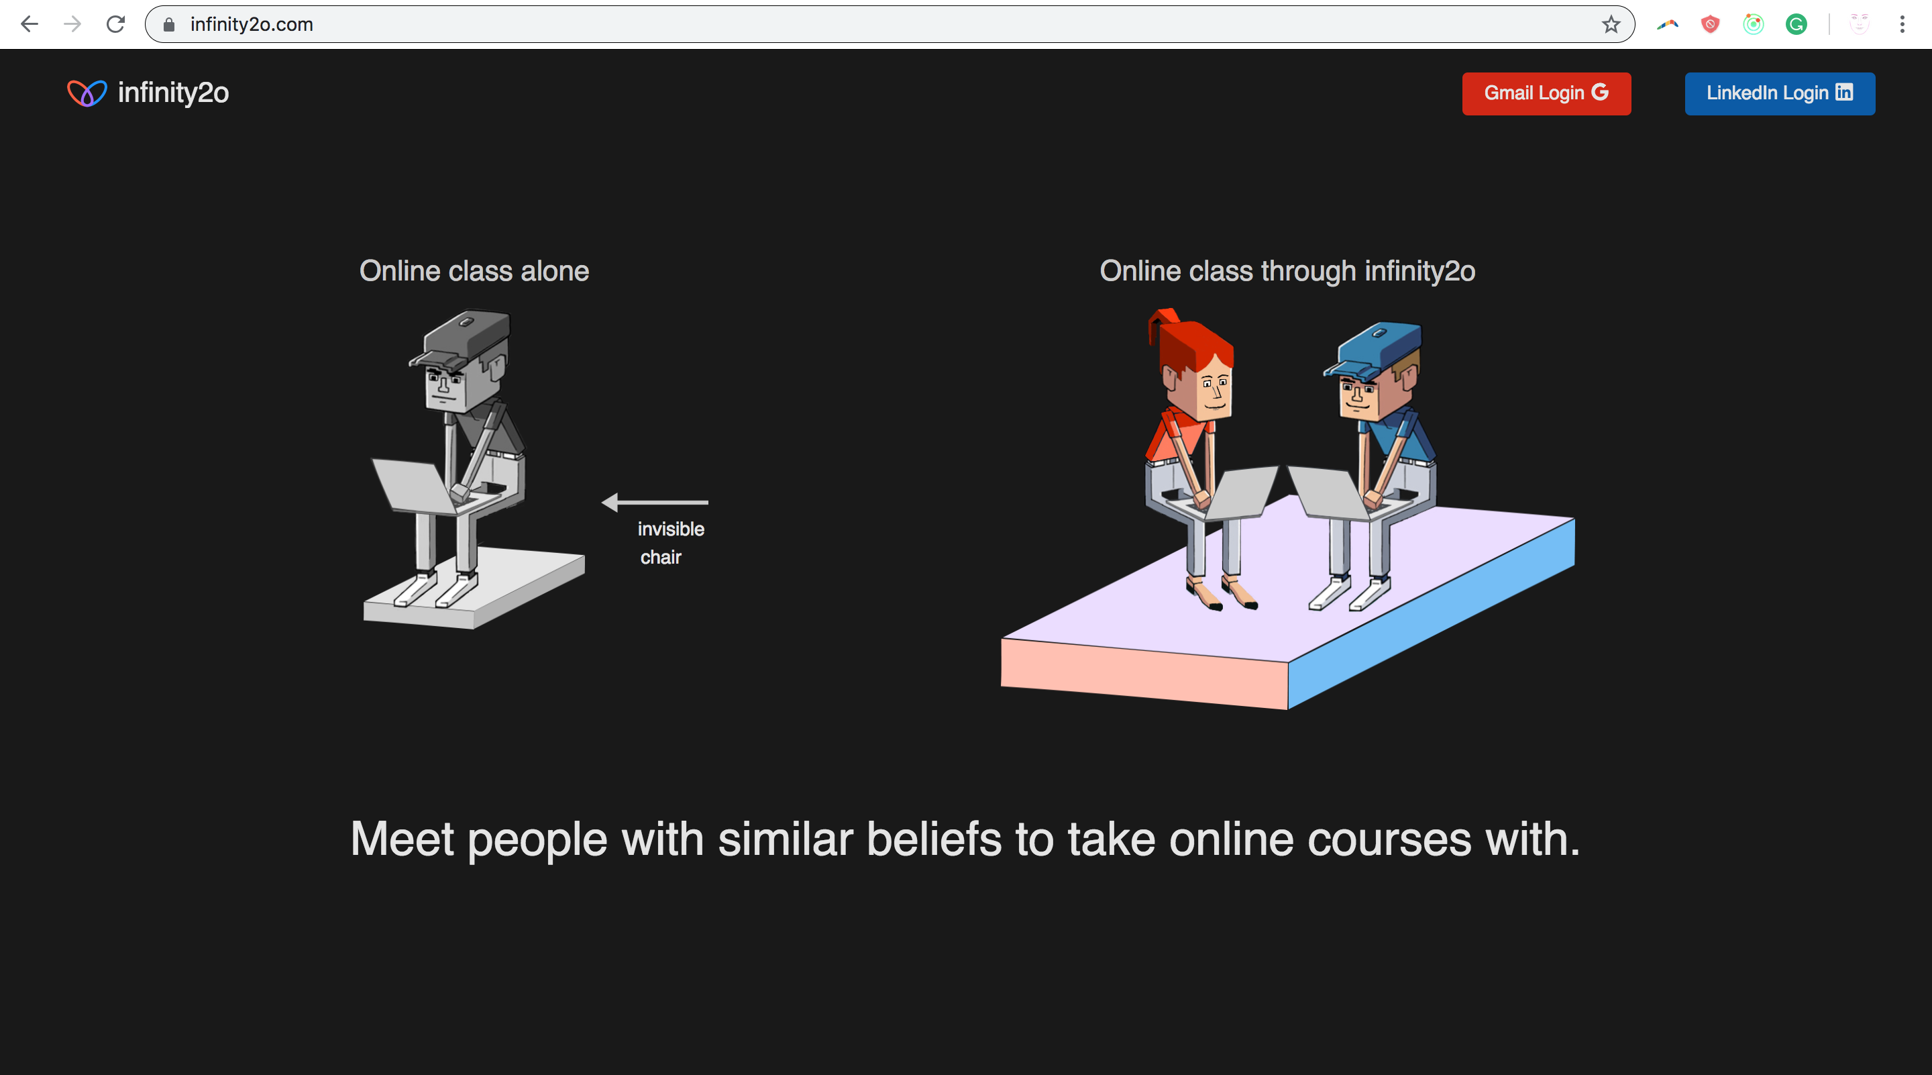
Task: Click the green circular target extension icon
Action: click(1754, 25)
